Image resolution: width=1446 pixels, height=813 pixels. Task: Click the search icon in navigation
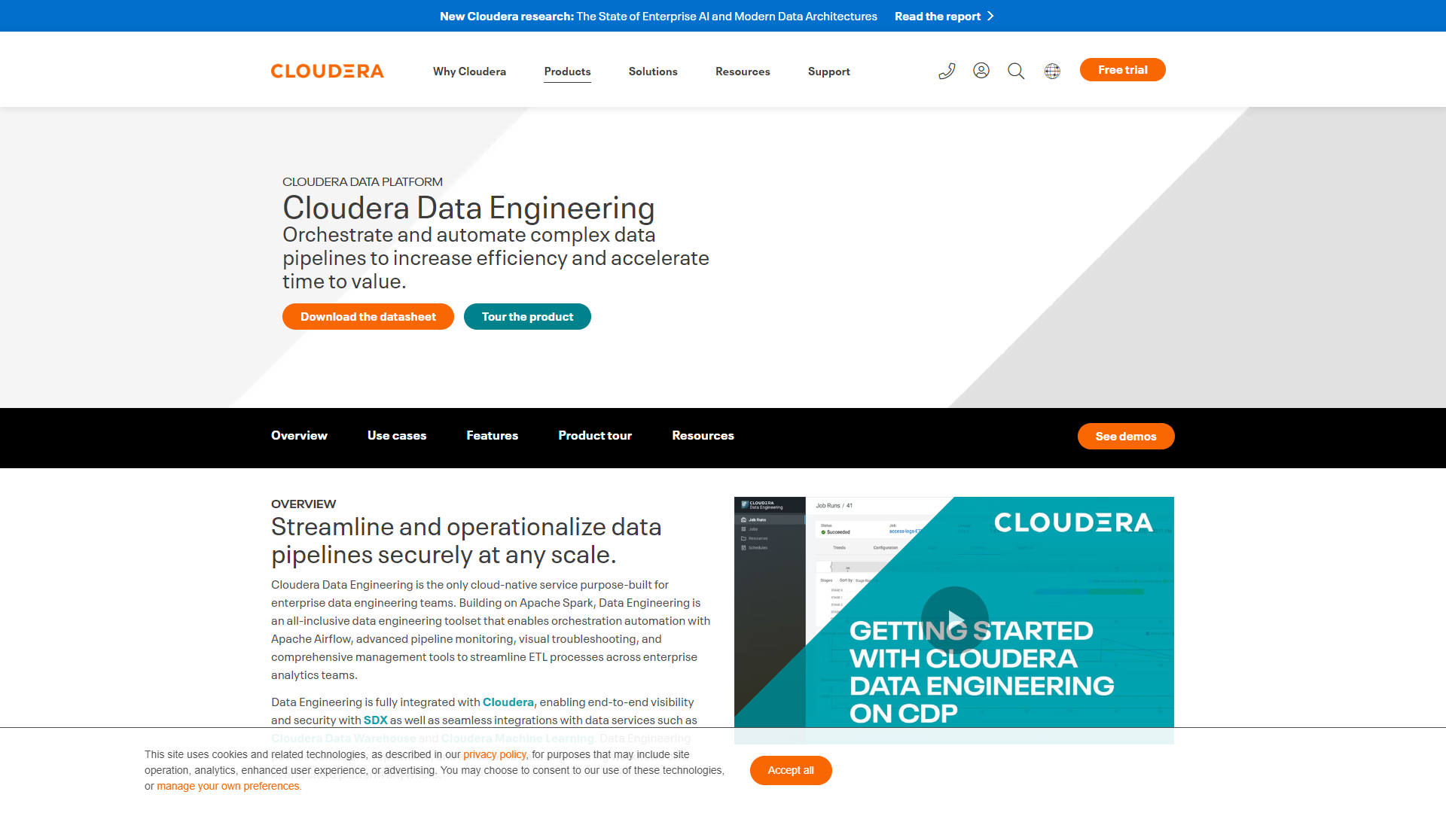1015,69
